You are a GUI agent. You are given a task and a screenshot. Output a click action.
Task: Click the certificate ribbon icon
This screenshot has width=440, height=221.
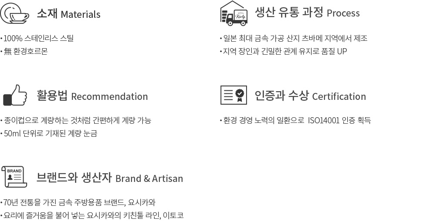[234, 95]
